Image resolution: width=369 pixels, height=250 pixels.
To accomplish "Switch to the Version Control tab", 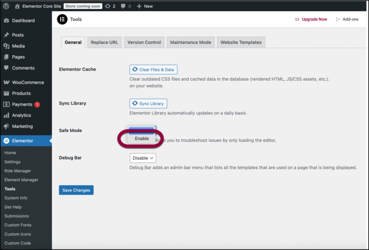I will point(144,42).
